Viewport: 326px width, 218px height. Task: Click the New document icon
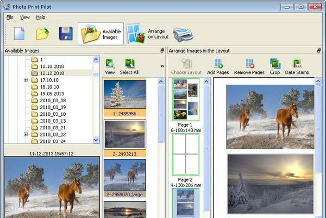point(20,34)
